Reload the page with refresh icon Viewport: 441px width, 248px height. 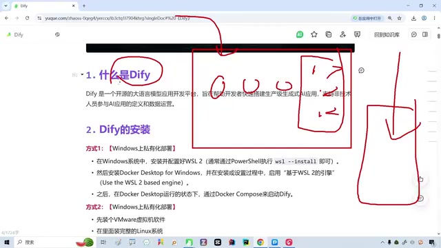click(x=27, y=18)
